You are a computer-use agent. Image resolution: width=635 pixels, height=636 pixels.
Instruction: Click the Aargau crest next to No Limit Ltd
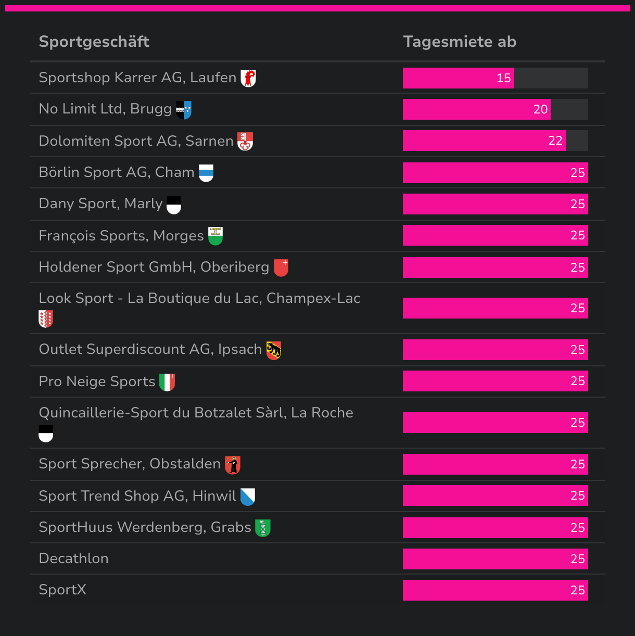[x=184, y=110]
